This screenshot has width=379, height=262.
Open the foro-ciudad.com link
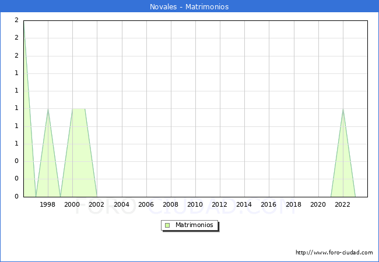[334, 253]
